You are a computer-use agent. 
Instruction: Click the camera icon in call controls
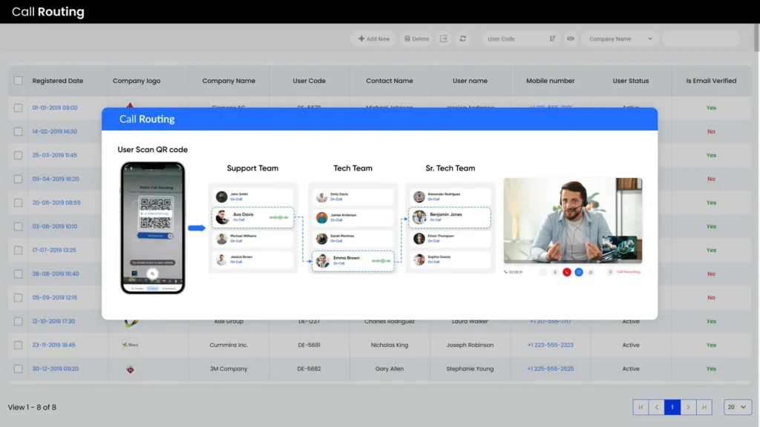coord(591,272)
